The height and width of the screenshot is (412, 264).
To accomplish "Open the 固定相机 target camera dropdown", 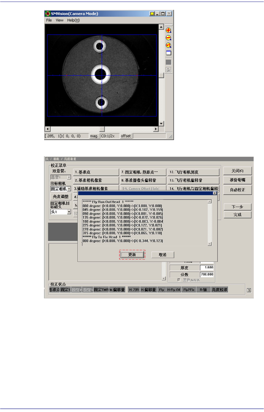I will pos(69,189).
